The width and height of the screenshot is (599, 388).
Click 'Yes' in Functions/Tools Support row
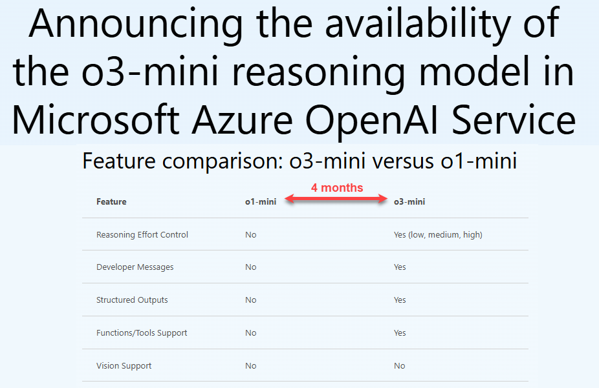point(400,332)
